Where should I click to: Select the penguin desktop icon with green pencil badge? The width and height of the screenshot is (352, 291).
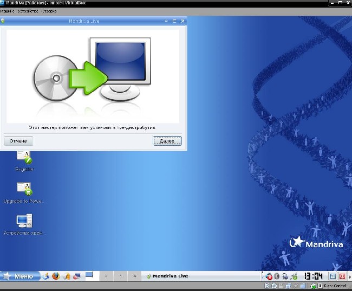24,160
